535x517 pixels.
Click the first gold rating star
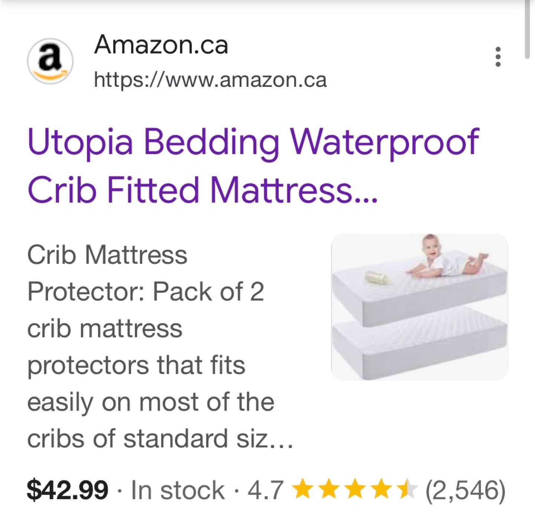click(x=303, y=489)
